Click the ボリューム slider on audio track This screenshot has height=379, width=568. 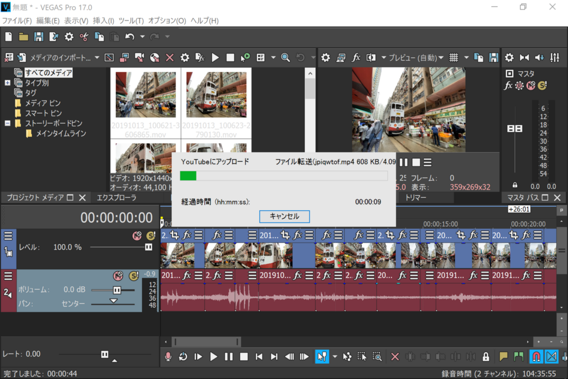117,290
